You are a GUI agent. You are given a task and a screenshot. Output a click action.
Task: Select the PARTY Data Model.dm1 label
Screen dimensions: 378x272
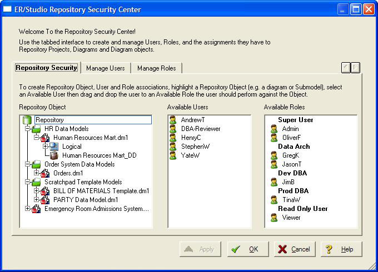point(86,200)
